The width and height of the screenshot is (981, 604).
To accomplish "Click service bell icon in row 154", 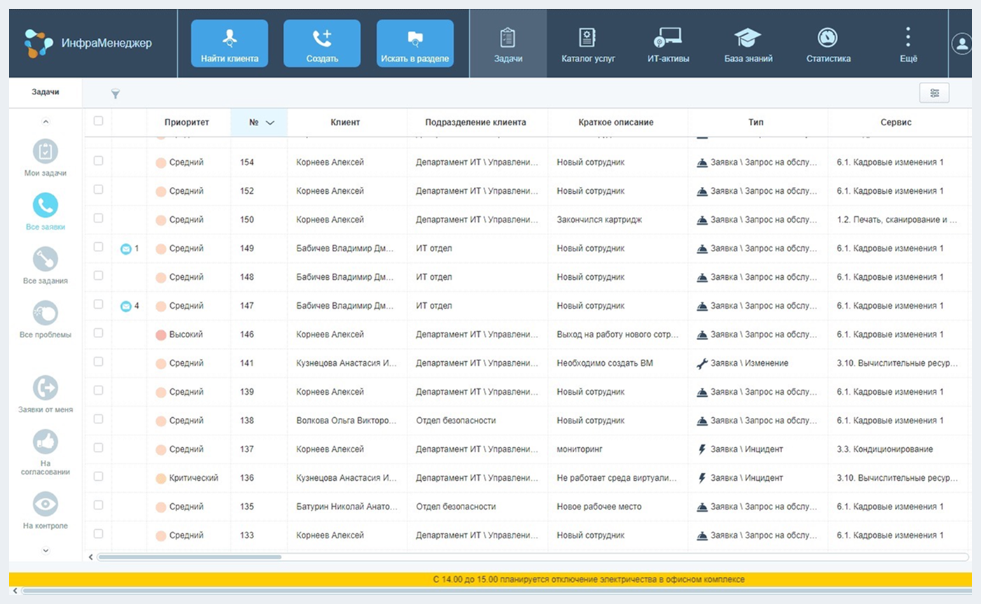I will [x=702, y=162].
